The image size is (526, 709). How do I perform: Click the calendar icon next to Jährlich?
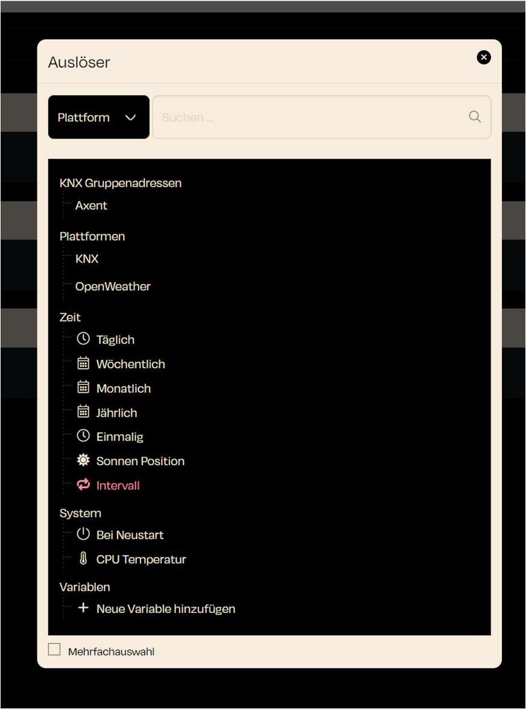(83, 412)
